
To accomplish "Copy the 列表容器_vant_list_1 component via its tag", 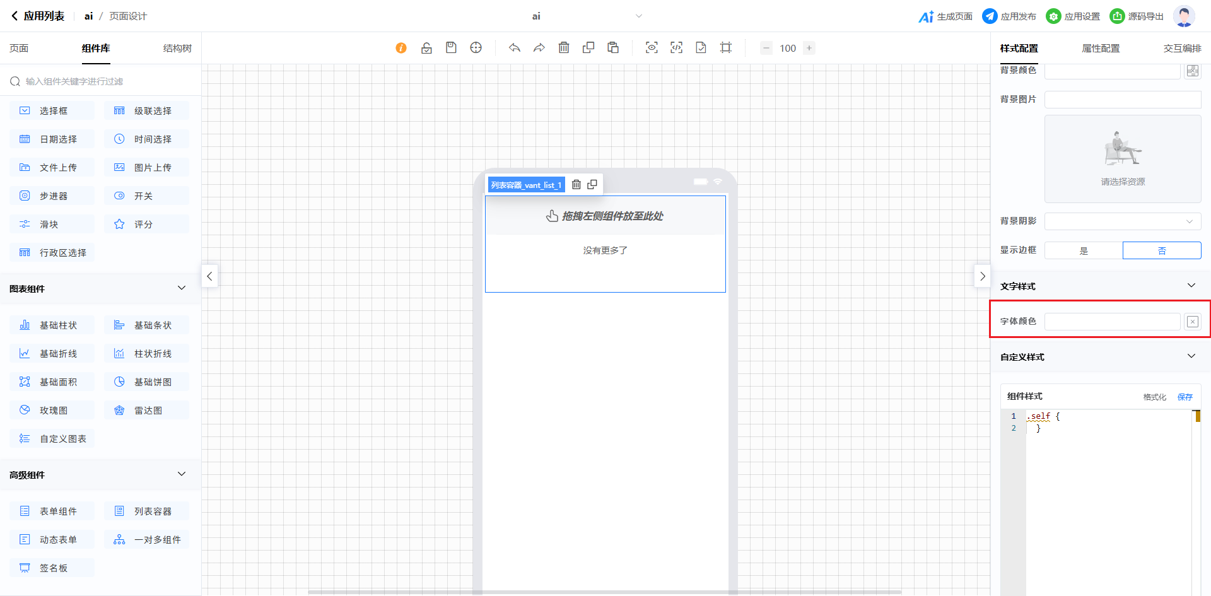I will coord(592,185).
